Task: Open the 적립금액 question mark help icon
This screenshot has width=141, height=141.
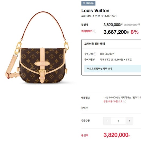Action: pos(95,54)
